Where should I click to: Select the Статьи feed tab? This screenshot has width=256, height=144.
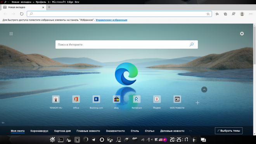point(150,131)
